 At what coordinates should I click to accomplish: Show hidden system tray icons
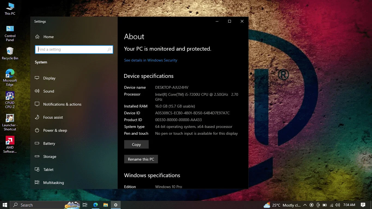point(305,205)
